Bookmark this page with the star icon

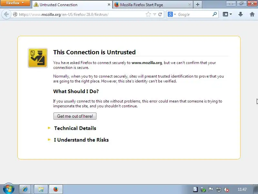click(x=148, y=14)
